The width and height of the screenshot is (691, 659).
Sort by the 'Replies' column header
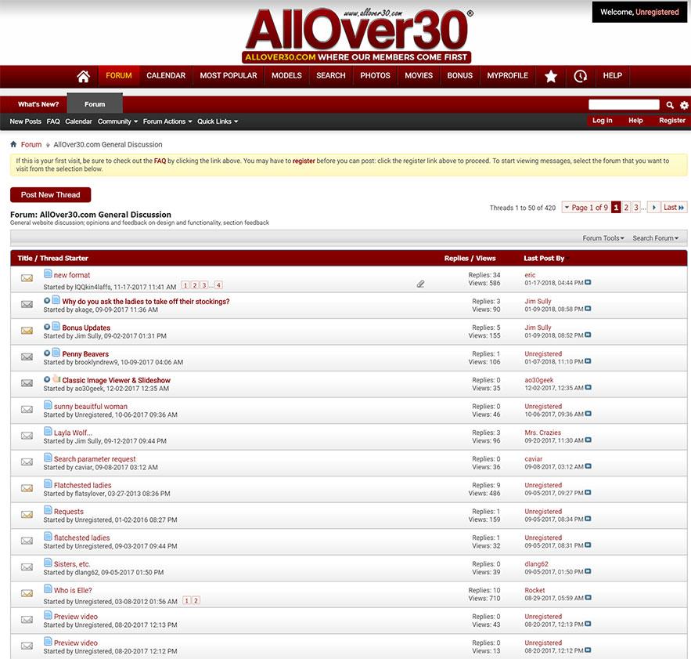pos(456,259)
